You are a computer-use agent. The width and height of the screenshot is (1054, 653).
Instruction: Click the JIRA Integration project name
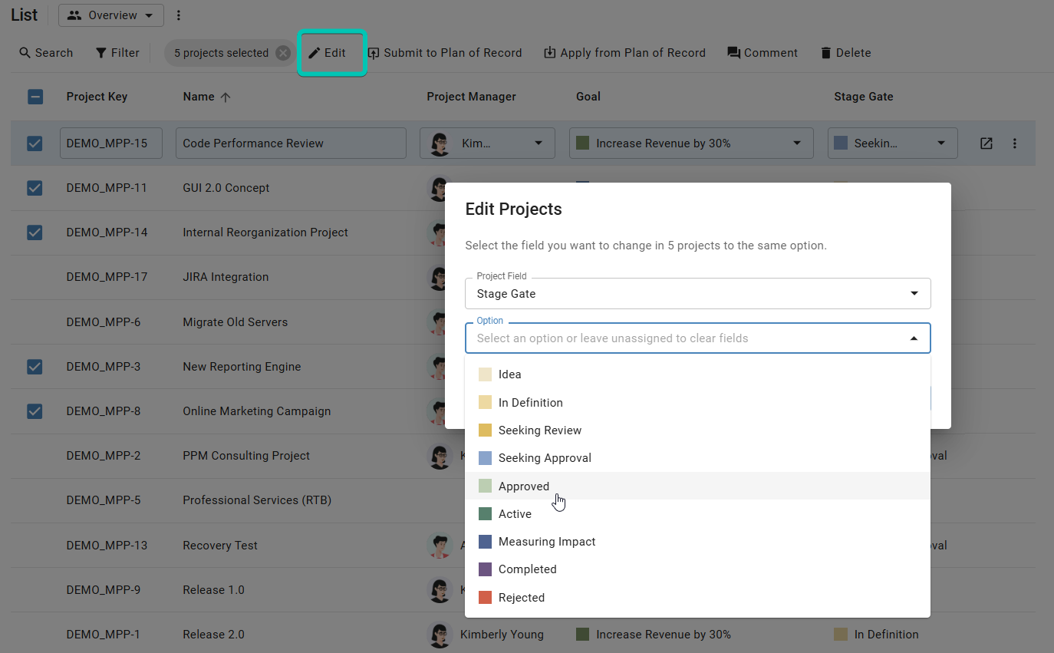[x=226, y=277]
